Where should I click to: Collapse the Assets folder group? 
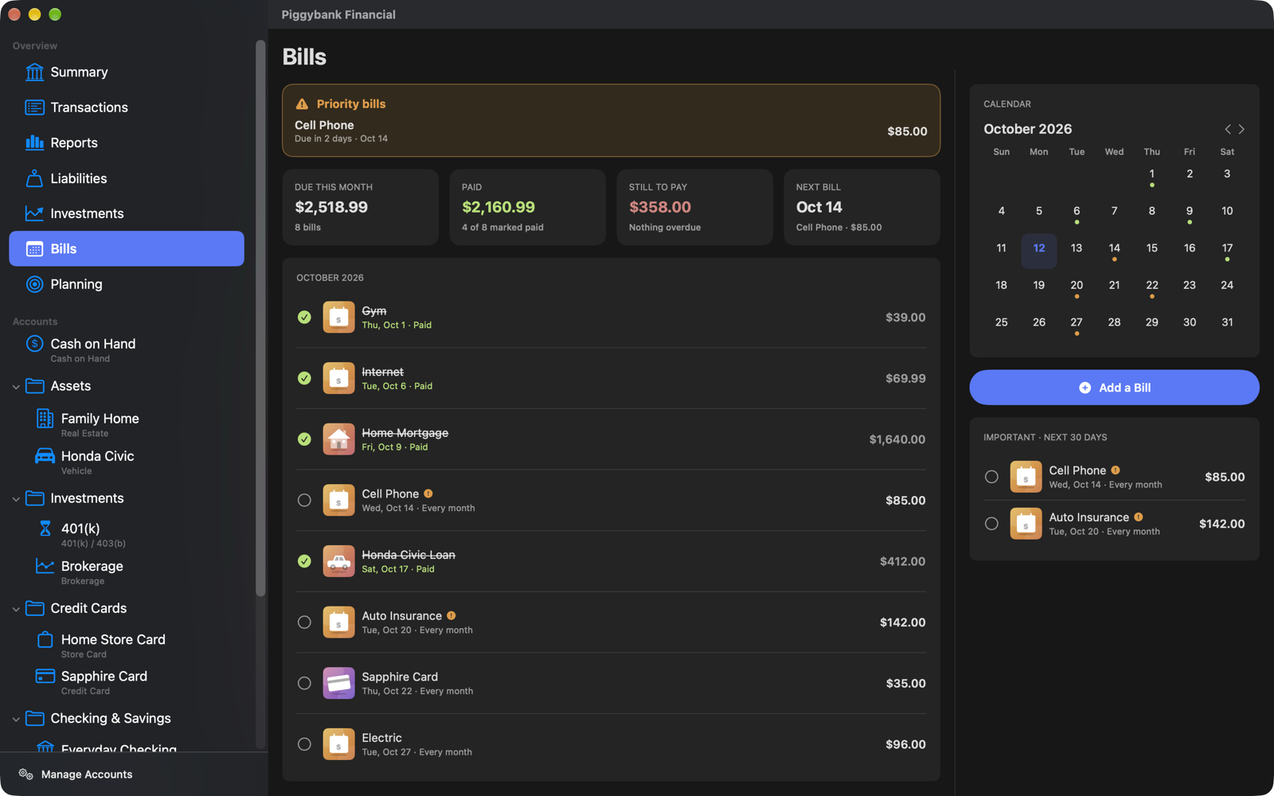16,387
